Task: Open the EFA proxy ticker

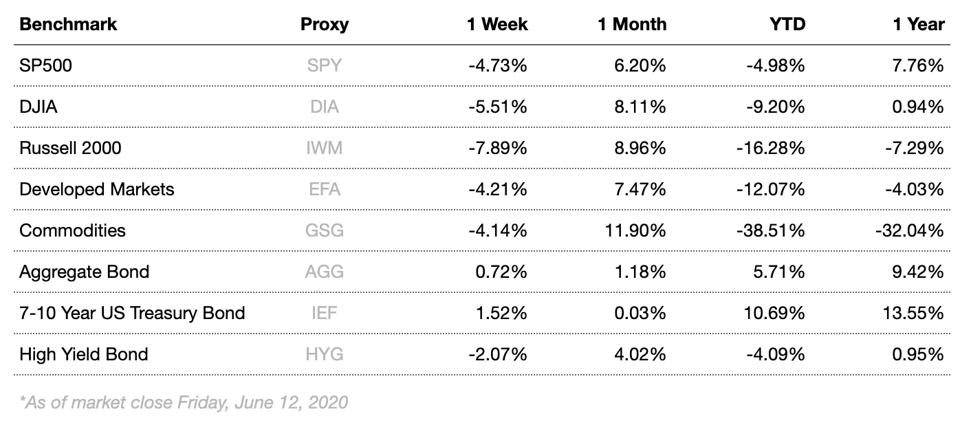Action: [x=324, y=190]
